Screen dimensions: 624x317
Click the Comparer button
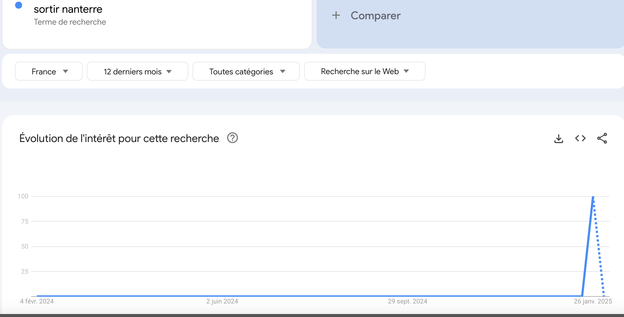click(x=375, y=15)
